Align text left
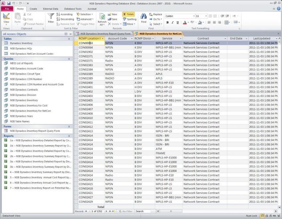Viewport: 282px width, 219px height. tap(209, 22)
